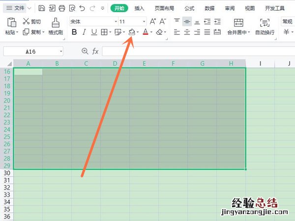Viewport: 295px width, 221px height.
Task: Click the export to PDF icon
Action: pos(52,8)
